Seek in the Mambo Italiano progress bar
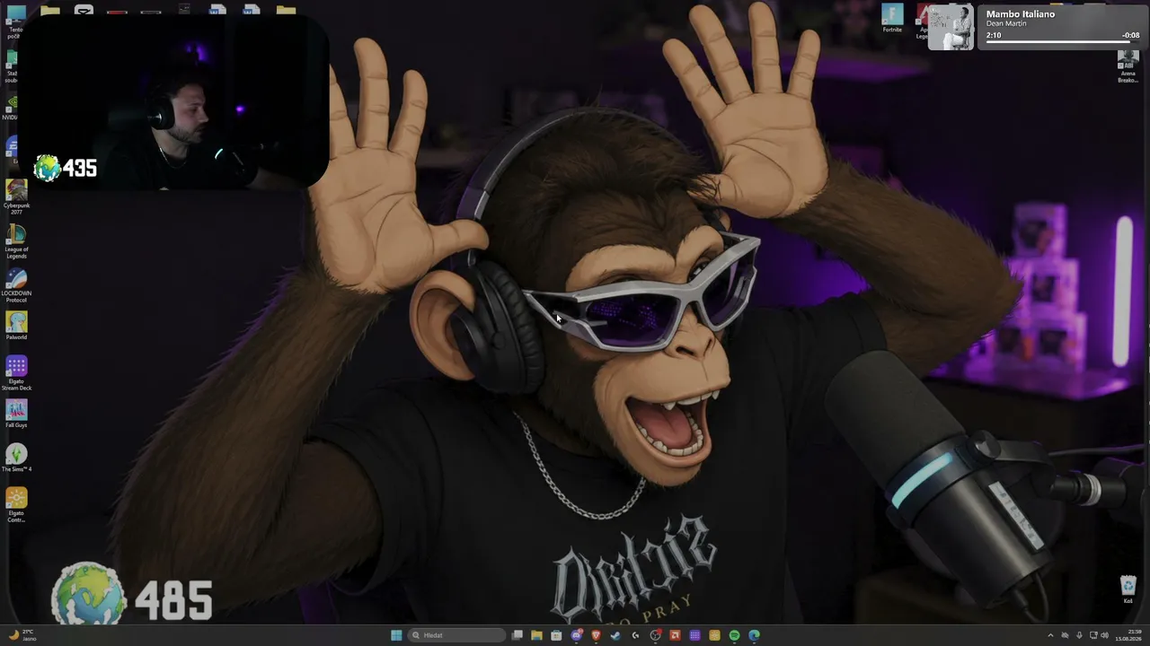The height and width of the screenshot is (646, 1150). 1063,42
